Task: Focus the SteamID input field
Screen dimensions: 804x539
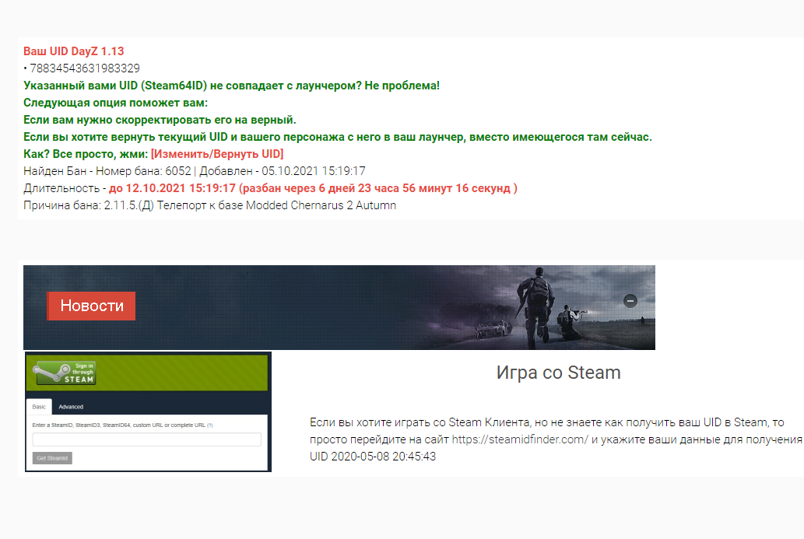Action: click(x=146, y=439)
